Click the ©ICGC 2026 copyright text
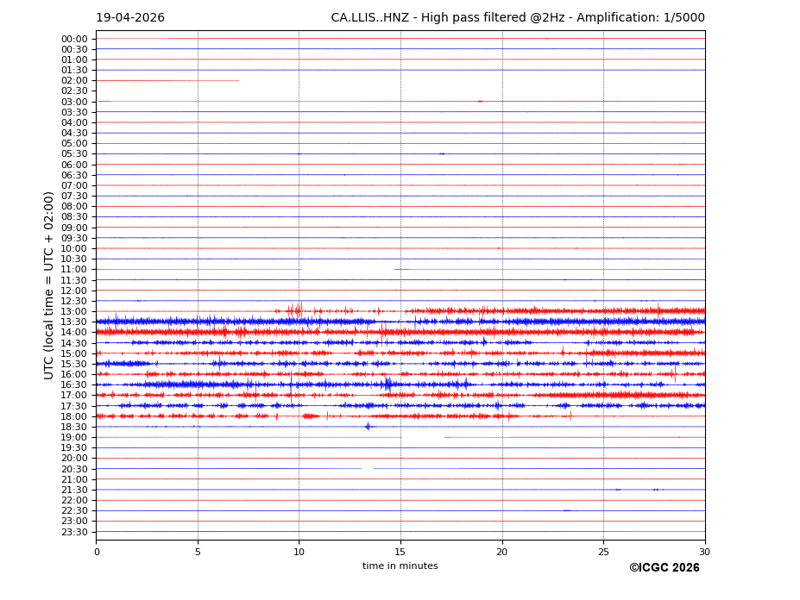 click(x=664, y=568)
